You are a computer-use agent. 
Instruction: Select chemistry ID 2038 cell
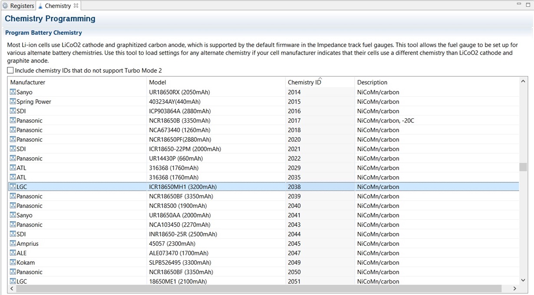[294, 187]
